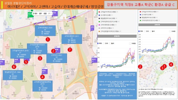The width and height of the screenshot is (178, 100).
Task: Remove 선사현대(34평) from the four-item legend
Action: coord(153,15)
